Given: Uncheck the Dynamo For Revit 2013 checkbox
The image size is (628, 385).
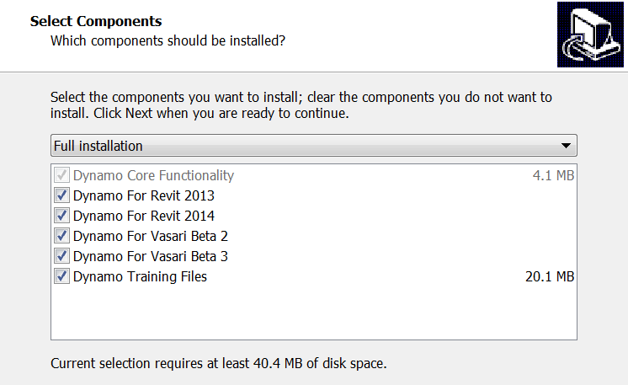Looking at the screenshot, I should coord(61,195).
